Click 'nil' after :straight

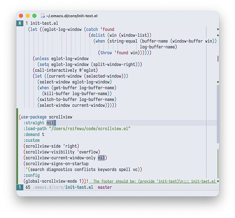tap(50, 123)
